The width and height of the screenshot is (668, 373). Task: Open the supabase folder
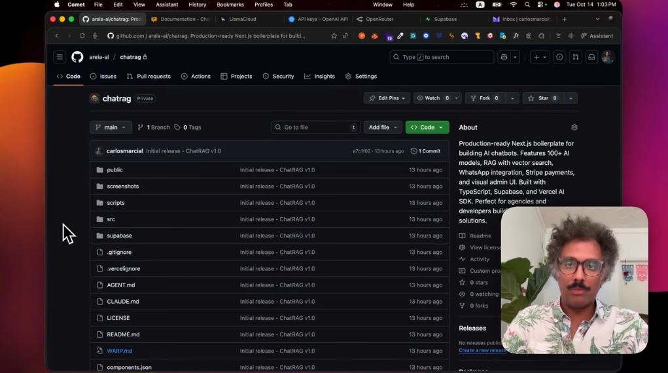tap(119, 236)
